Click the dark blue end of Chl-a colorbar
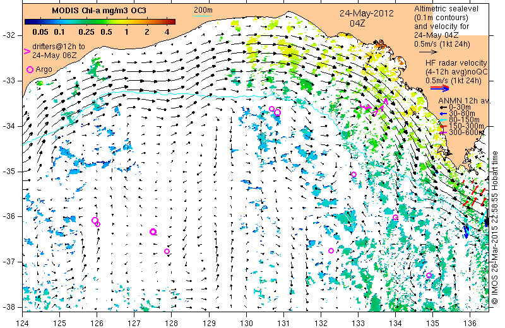Viewport: 505px width, 328px height. tap(28, 22)
